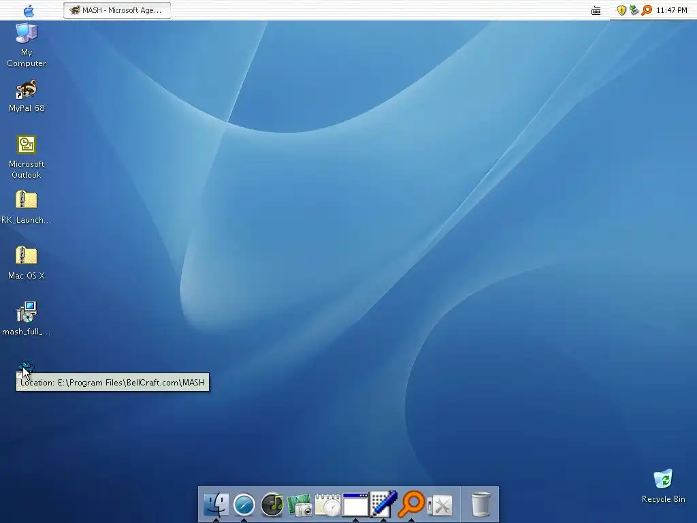This screenshot has width=697, height=523.
Task: Switch to MASH - Microsoft Agent taskbar window
Action: pos(117,10)
